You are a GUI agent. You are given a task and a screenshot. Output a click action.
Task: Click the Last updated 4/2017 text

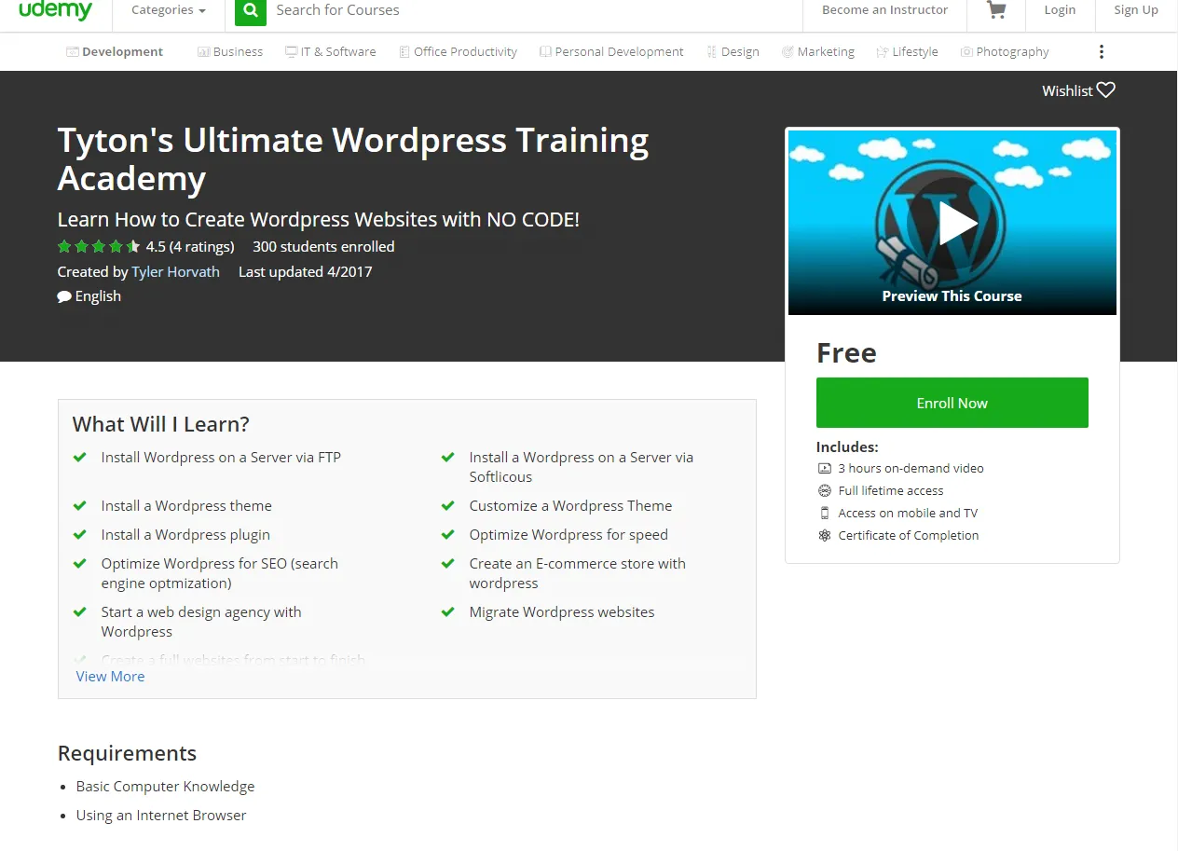point(306,272)
